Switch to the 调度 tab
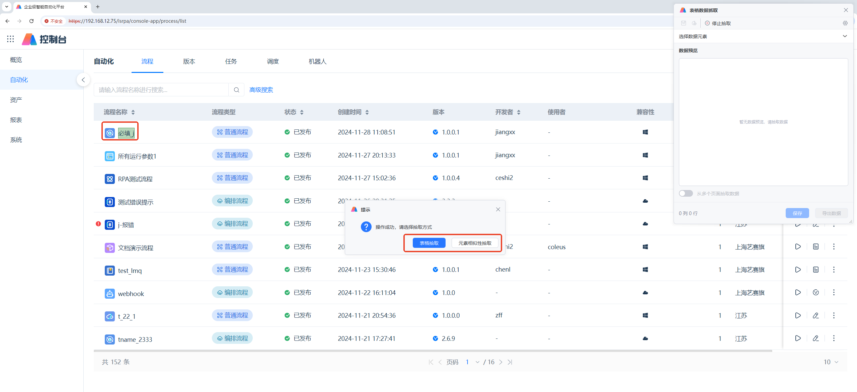 pos(273,62)
